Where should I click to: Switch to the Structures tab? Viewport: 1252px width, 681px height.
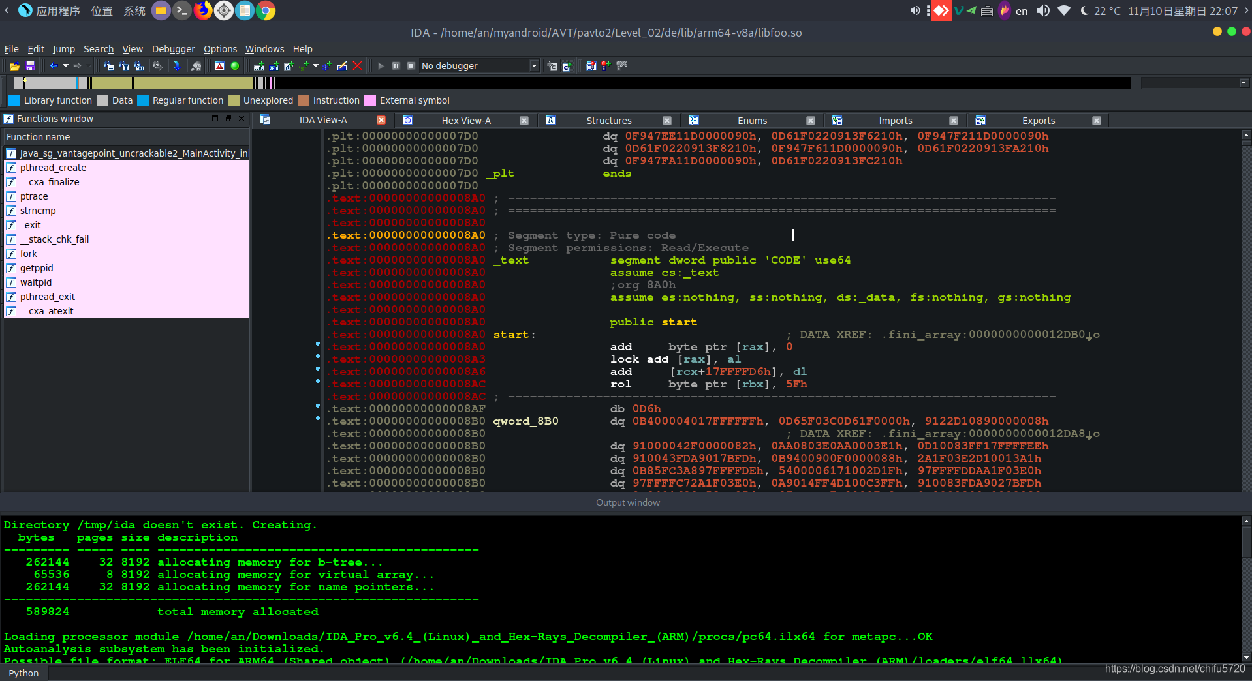pos(609,121)
